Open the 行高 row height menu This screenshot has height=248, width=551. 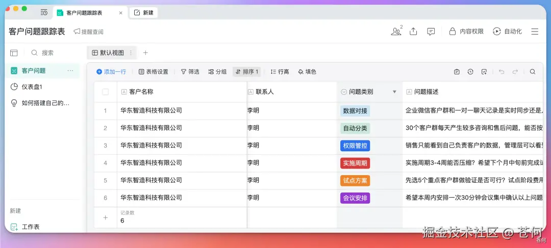(280, 72)
